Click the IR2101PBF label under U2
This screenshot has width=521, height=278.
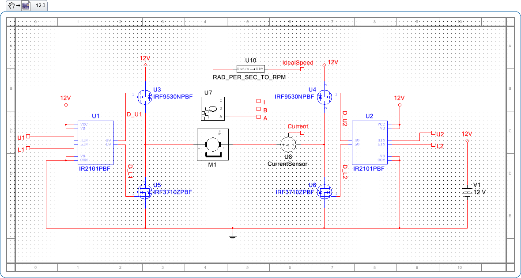(369, 168)
